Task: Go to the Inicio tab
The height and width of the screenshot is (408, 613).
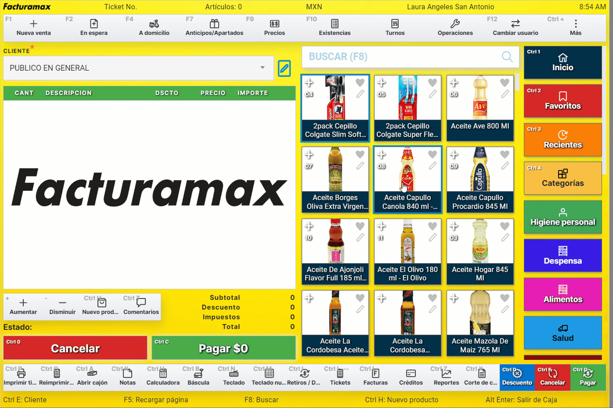Action: pyautogui.click(x=563, y=62)
